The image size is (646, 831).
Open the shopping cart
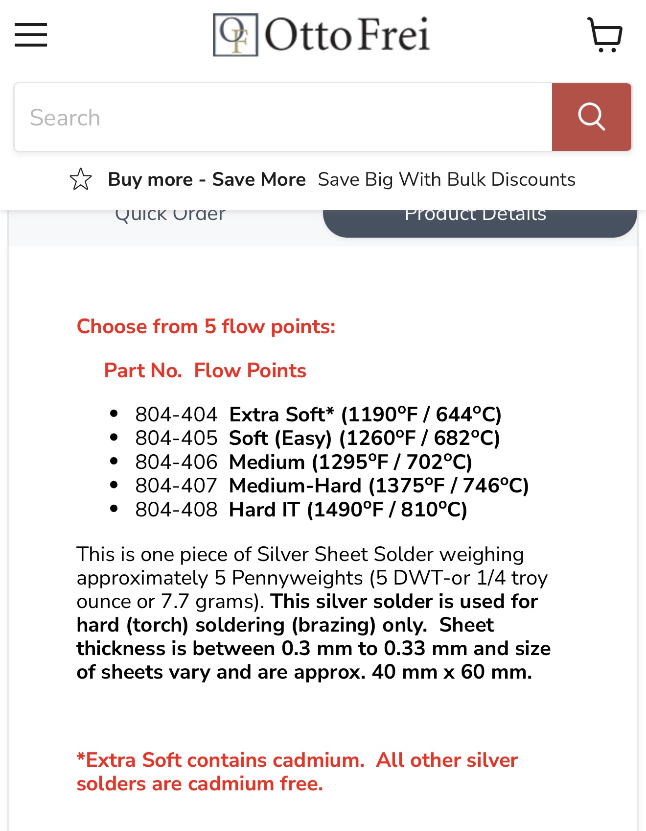[605, 35]
